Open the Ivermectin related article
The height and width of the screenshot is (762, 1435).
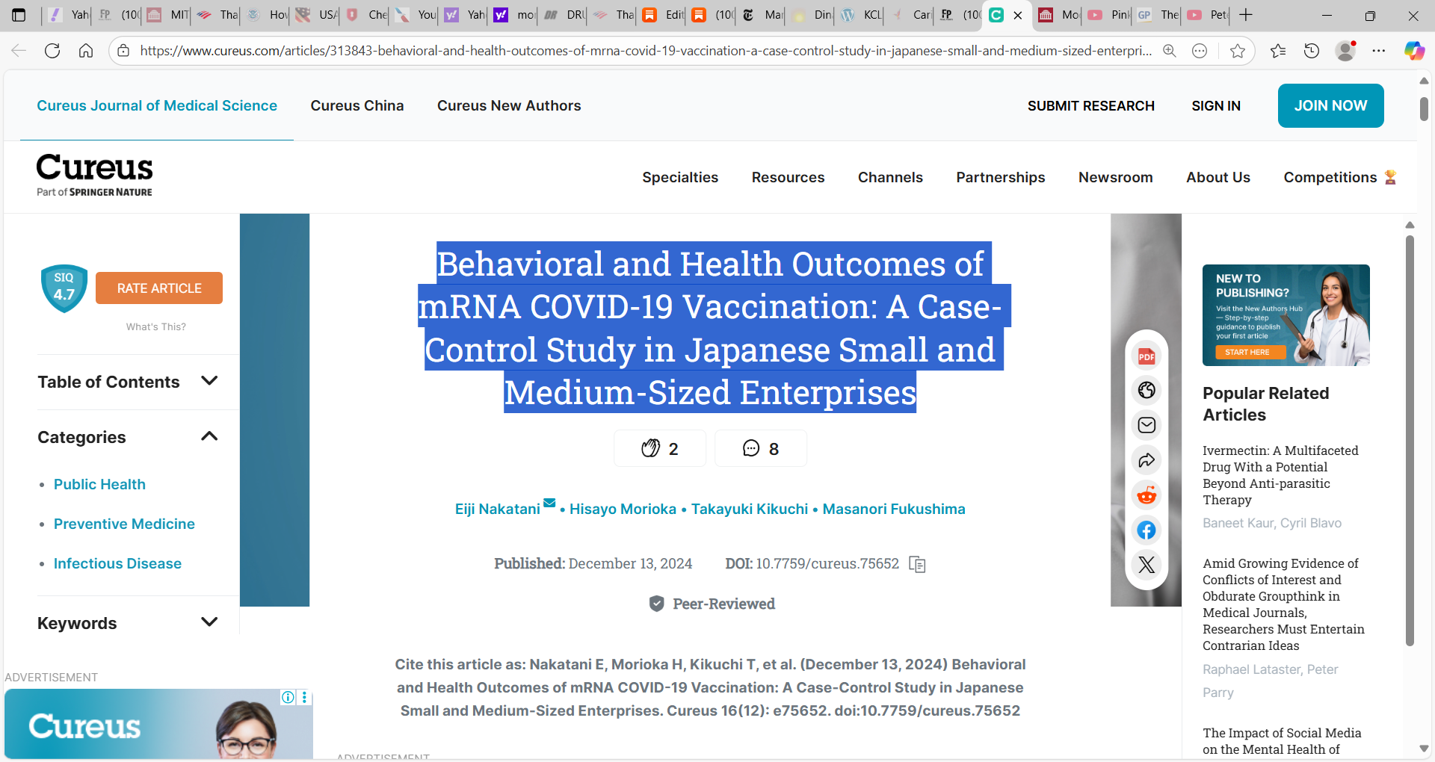(1280, 475)
